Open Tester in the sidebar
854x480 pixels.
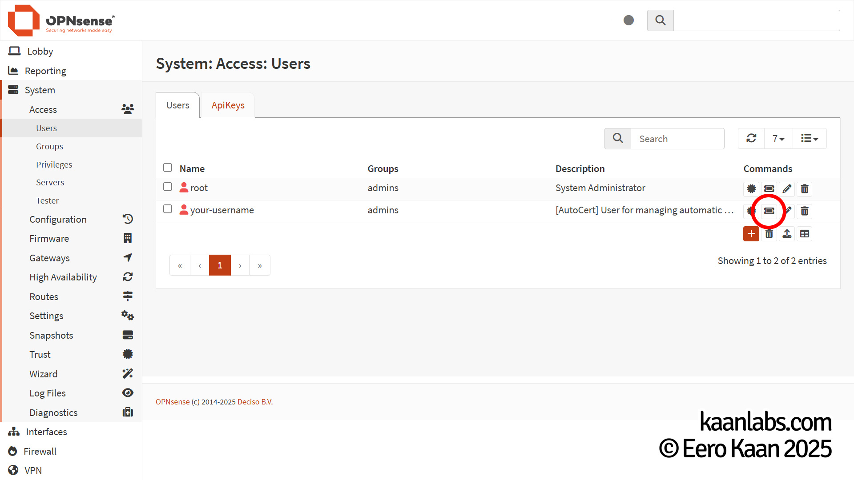[x=71, y=200]
